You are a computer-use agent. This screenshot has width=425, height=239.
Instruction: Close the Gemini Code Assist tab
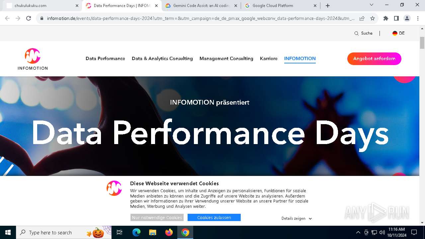click(236, 6)
